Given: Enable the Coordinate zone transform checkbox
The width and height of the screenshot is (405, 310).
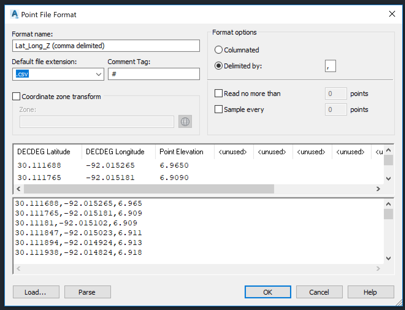Looking at the screenshot, I should tap(16, 96).
